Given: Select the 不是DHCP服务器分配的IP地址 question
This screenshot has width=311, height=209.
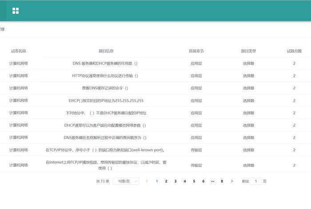Looking at the screenshot, I should [x=106, y=113].
